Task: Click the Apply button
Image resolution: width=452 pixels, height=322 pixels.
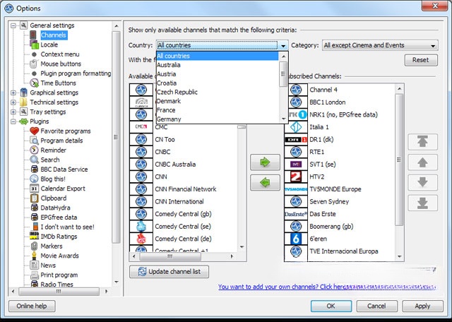Action: point(422,306)
